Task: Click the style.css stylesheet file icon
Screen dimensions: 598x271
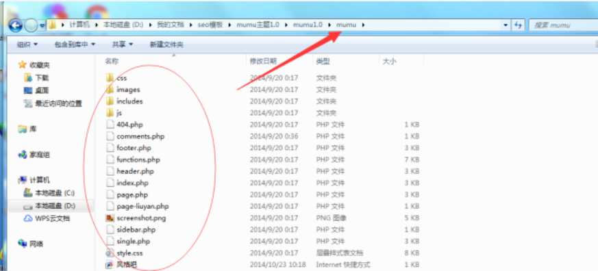Action: [110, 253]
